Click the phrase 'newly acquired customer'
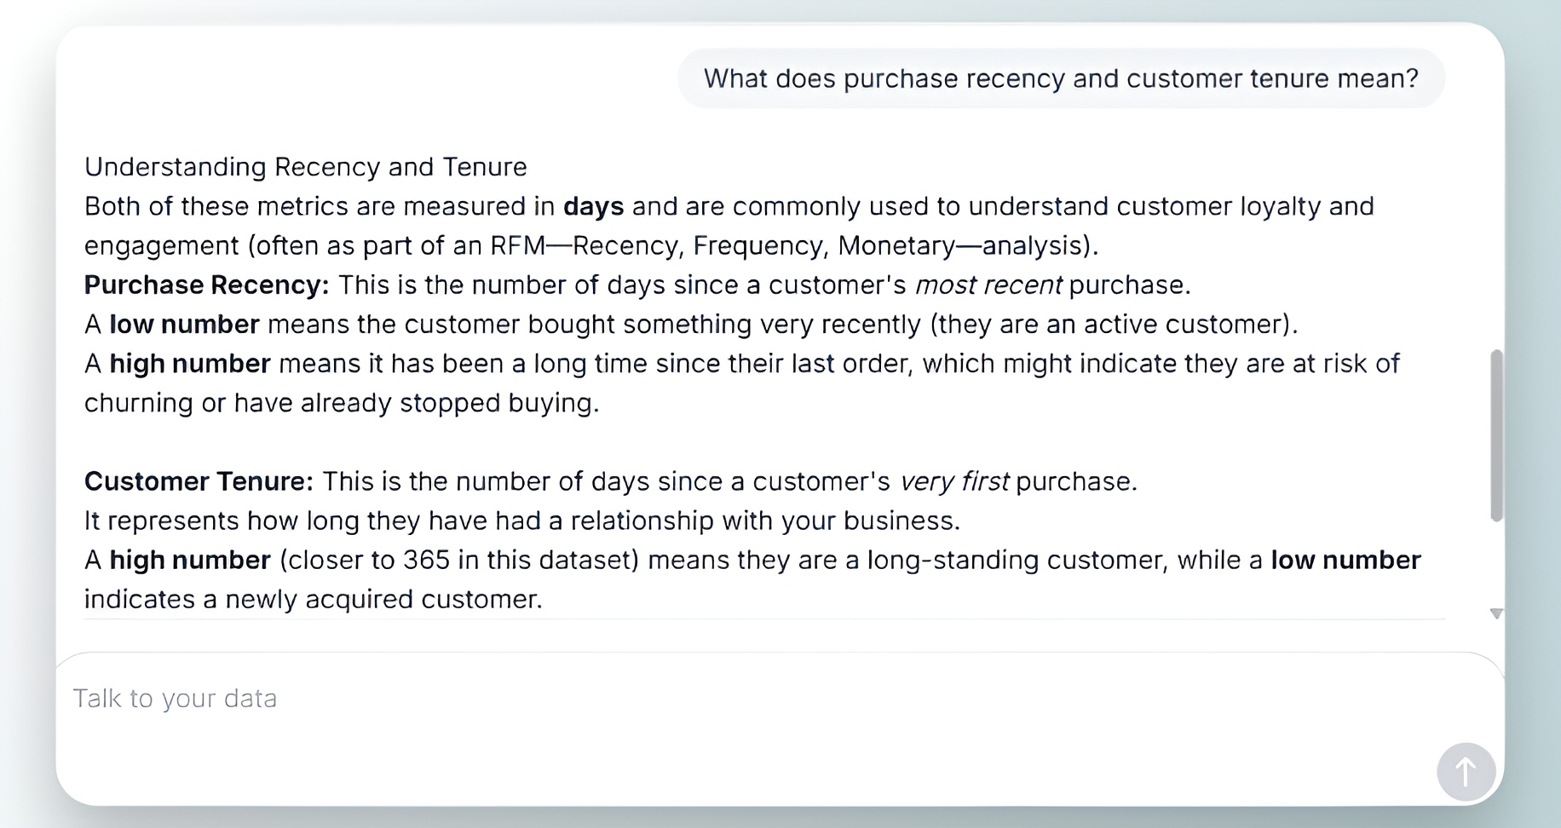This screenshot has width=1561, height=828. 383,600
